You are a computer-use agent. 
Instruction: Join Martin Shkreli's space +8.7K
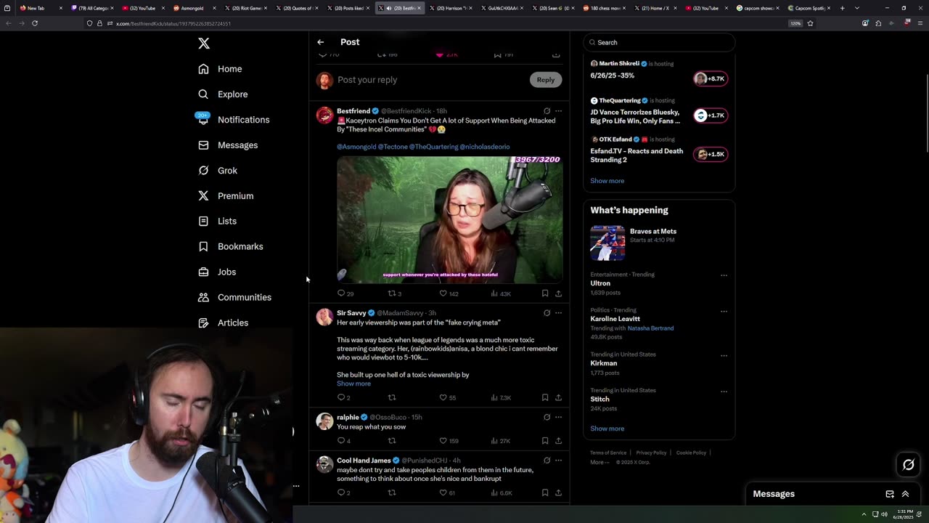coord(711,78)
